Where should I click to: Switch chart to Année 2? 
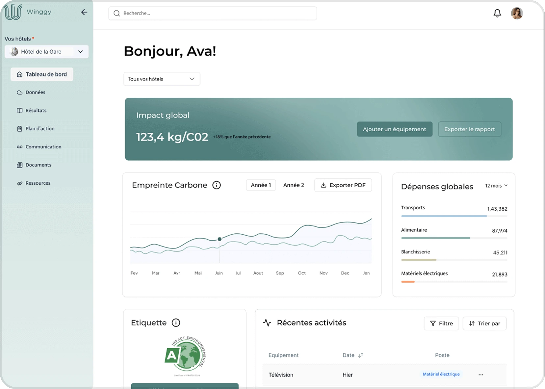click(x=294, y=185)
